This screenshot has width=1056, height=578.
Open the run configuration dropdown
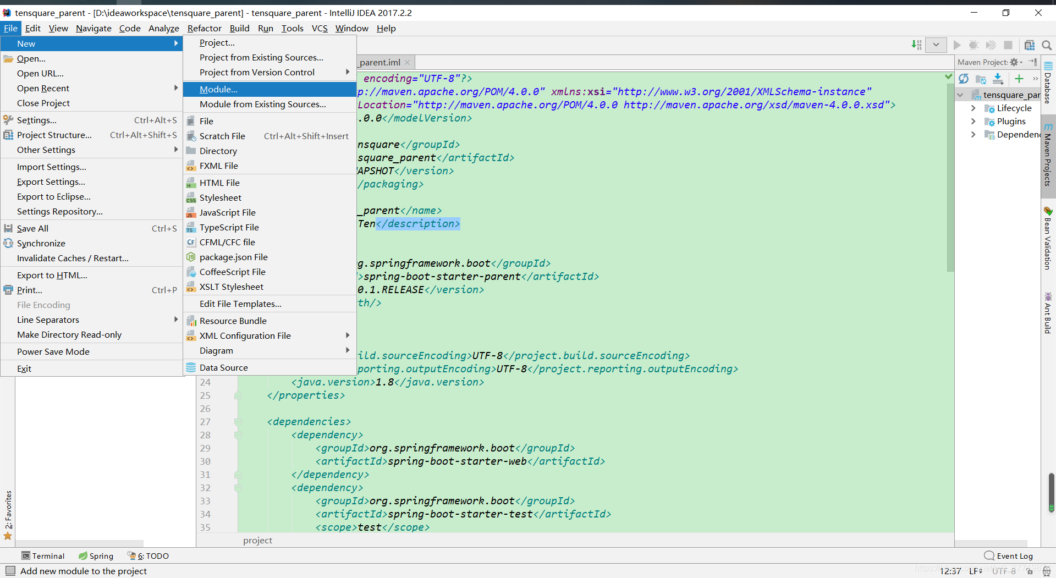point(936,45)
